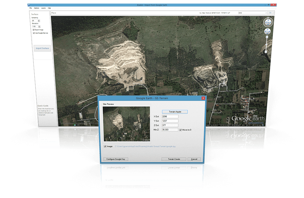Click the look-up arrow on the eye joystick

(268, 20)
